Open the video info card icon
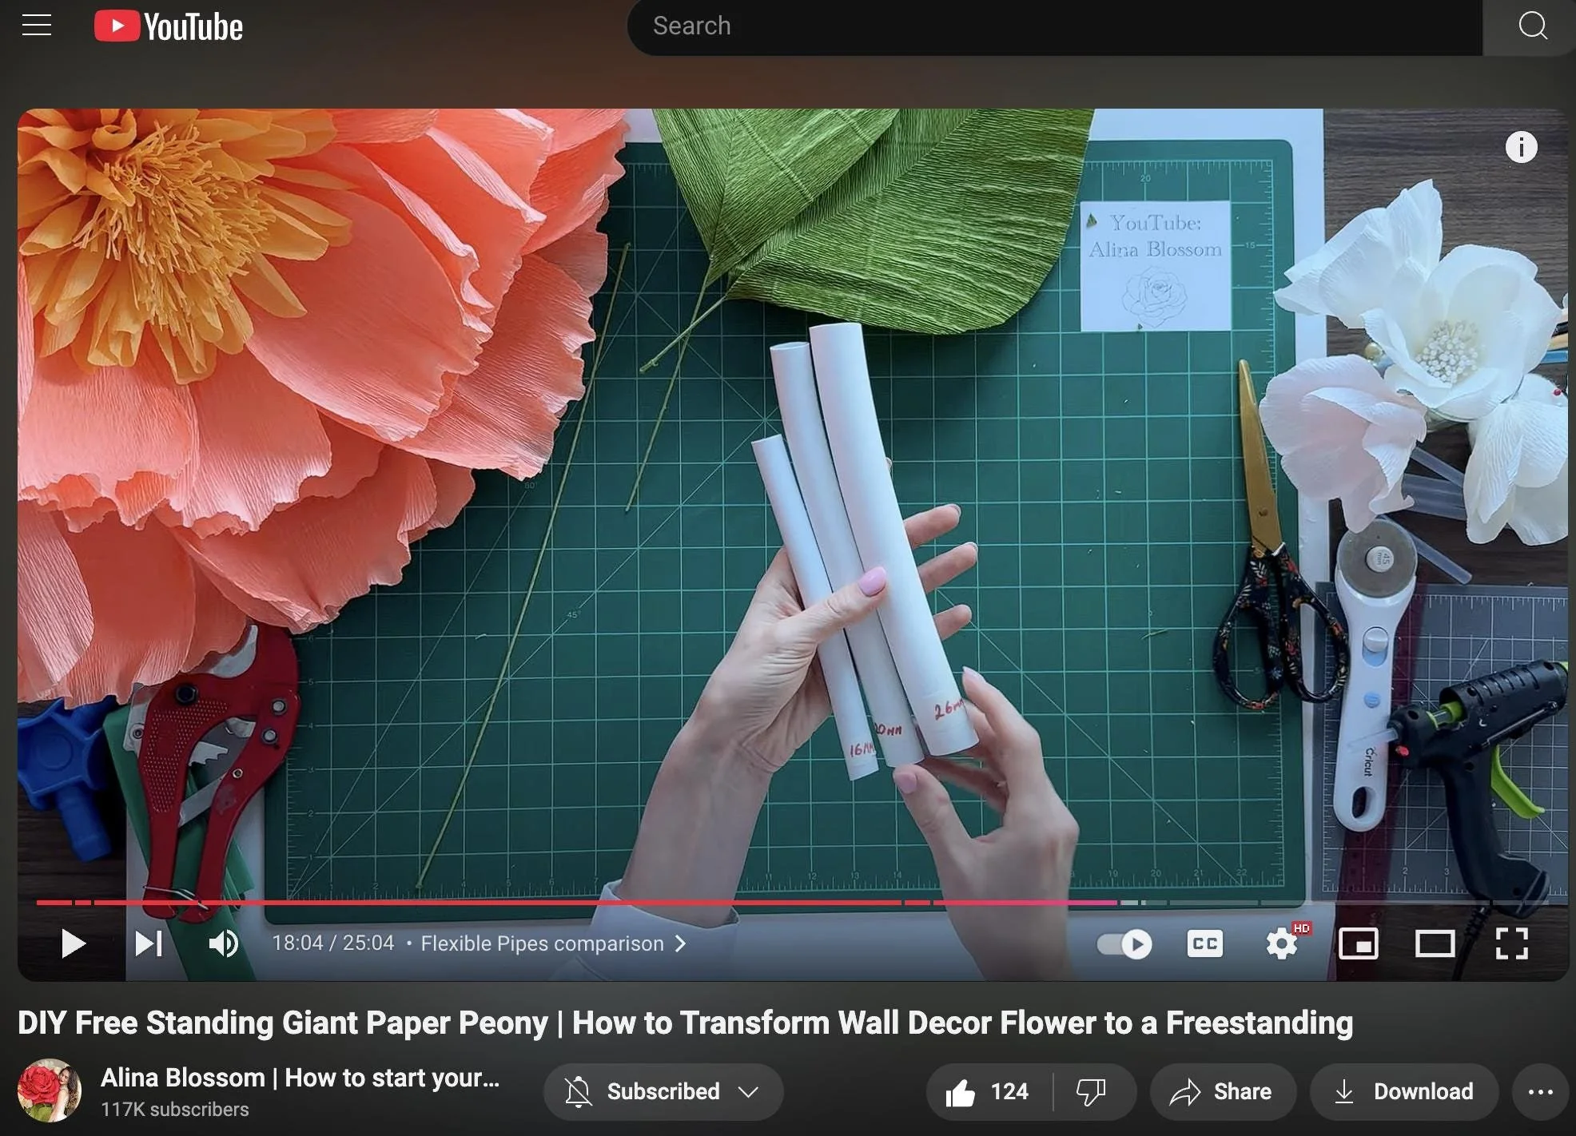 (x=1520, y=147)
